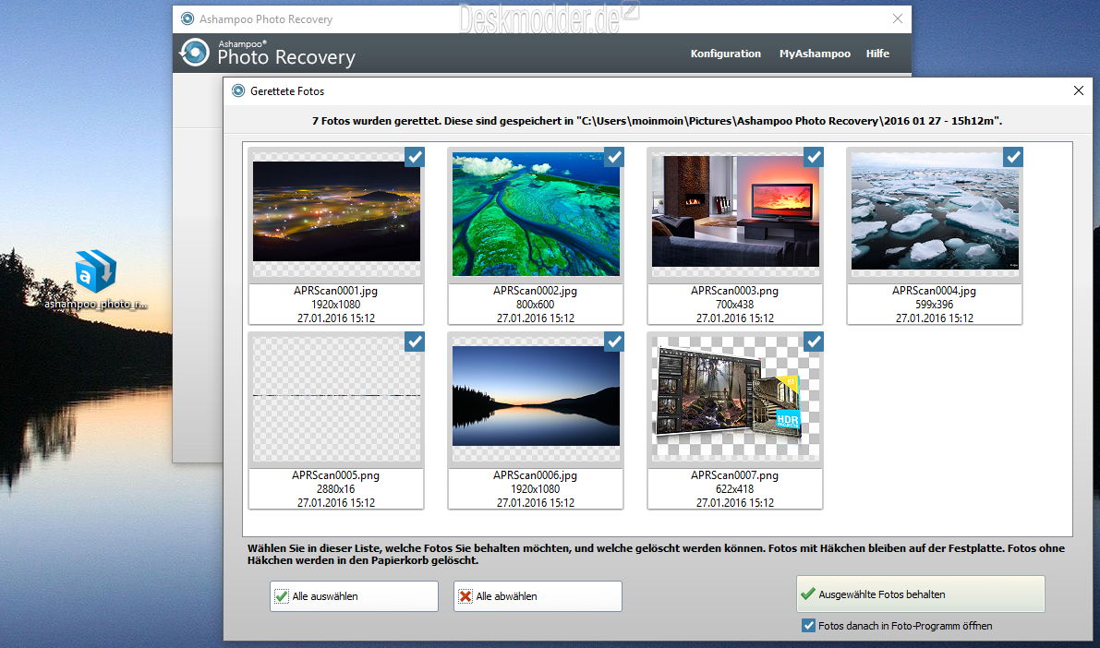
Task: Click the file name 'APRScan0006.jpg'
Action: [x=536, y=474]
